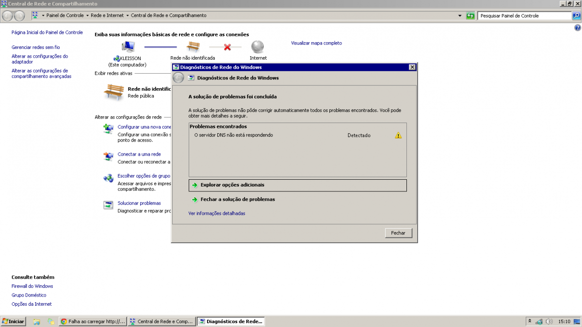Image resolution: width=582 pixels, height=327 pixels.
Task: Click Rede e Internet in the breadcrumb
Action: [107, 16]
